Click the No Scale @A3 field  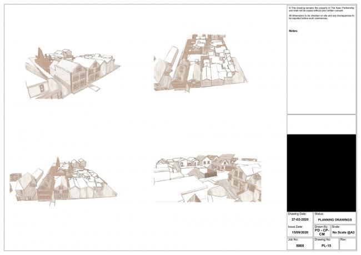(x=343, y=233)
